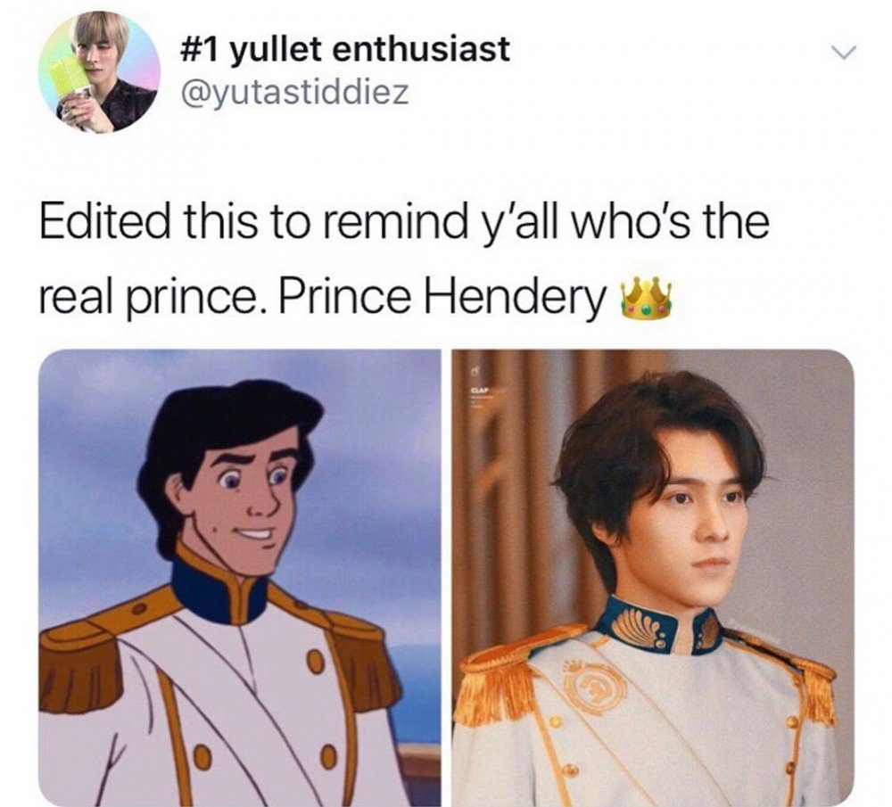Visit the @yutastiddiez handle link
Viewport: 892px width, 807px height.
(x=294, y=92)
